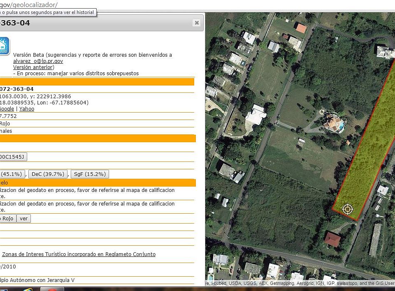Click the y: 222912.3986 coordinate line
Viewport: 395px width, 291px height.
point(35,97)
